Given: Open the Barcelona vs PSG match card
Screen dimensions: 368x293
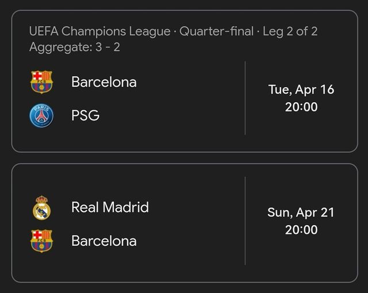Looking at the screenshot, I should point(185,82).
